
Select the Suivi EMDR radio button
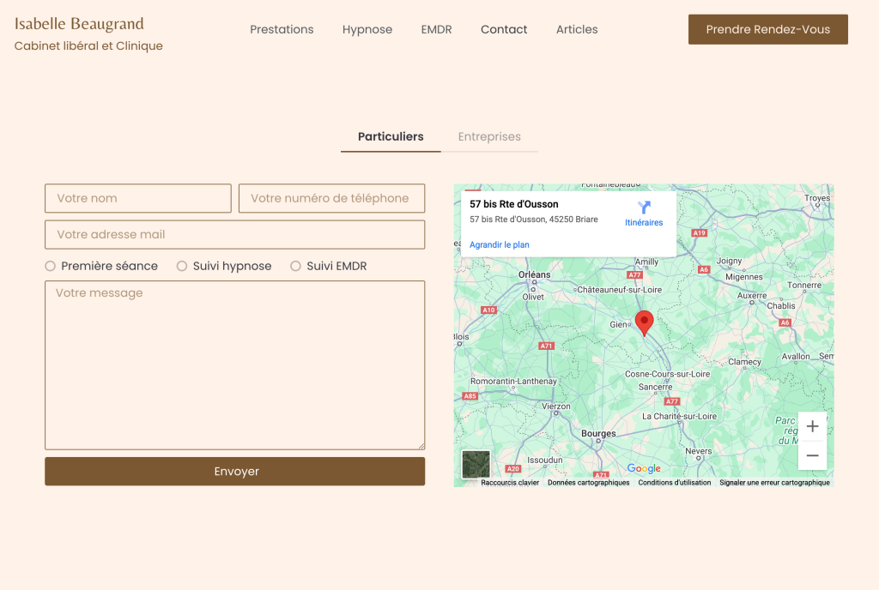point(296,267)
